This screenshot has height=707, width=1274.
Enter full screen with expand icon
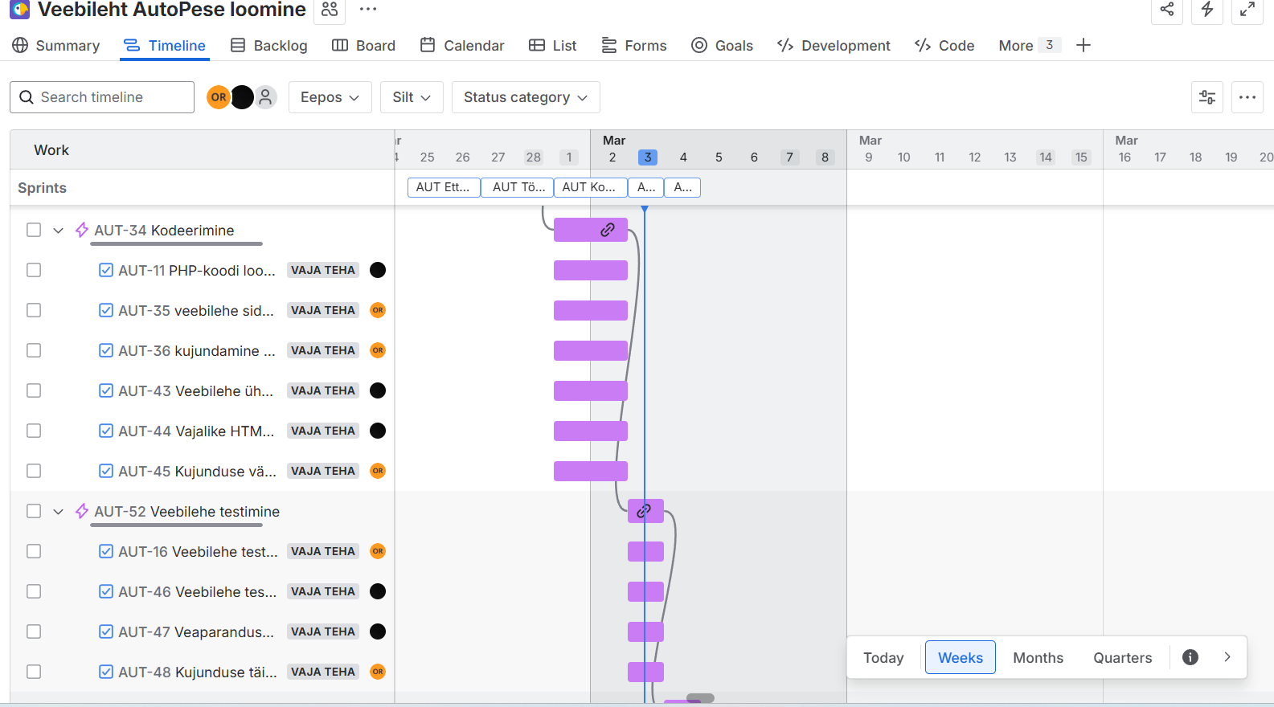(x=1247, y=10)
